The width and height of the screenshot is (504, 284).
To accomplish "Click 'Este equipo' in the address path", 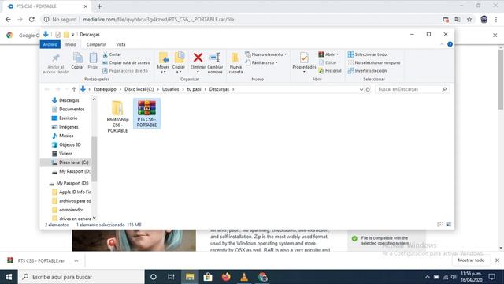I will click(105, 89).
